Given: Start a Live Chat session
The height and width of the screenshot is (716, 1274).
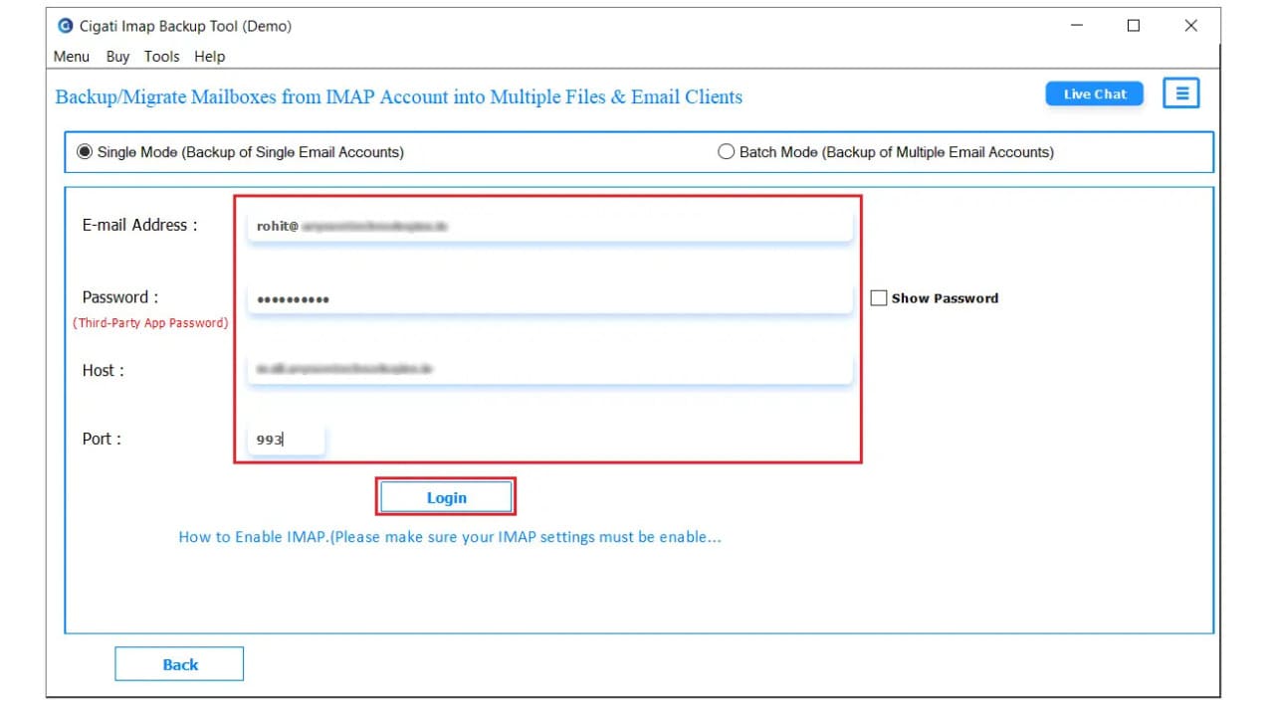Looking at the screenshot, I should pos(1095,93).
